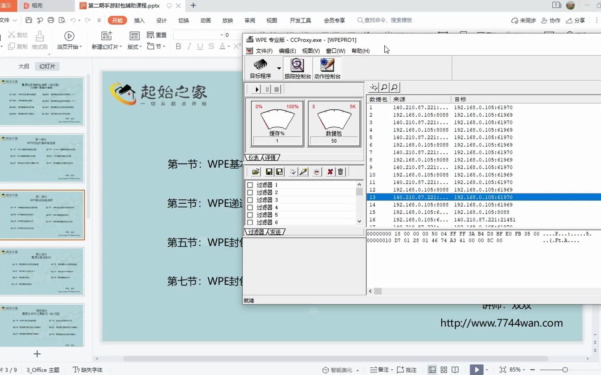
Task: Expand the 当页开始 slideshow dropdown
Action: [81, 47]
